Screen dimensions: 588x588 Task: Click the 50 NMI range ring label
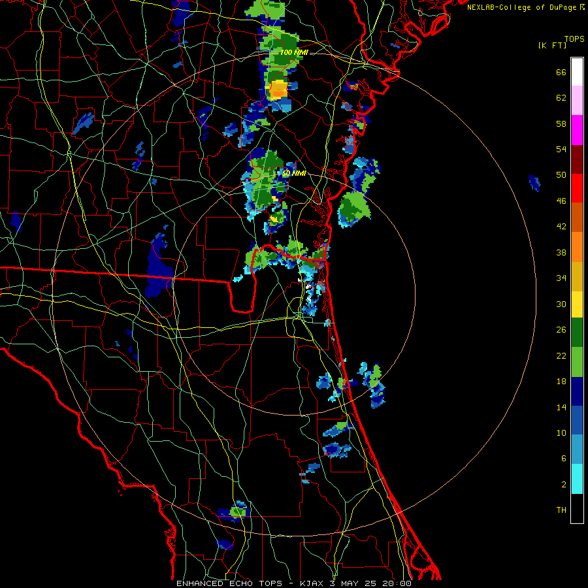pyautogui.click(x=293, y=174)
